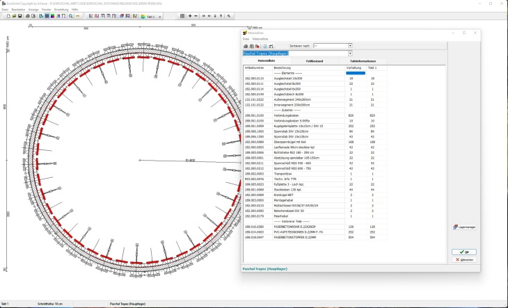Save the project using the diskette icon
The width and height of the screenshot is (508, 308).
coord(19,16)
